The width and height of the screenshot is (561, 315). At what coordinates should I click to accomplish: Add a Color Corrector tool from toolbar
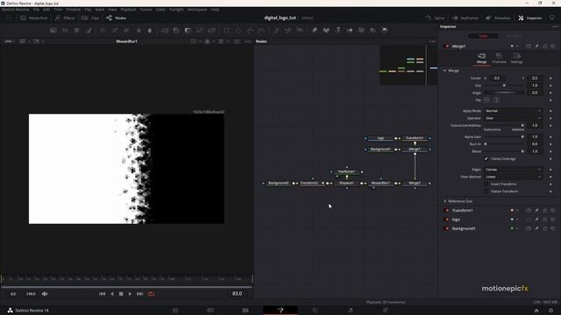coord(103,31)
